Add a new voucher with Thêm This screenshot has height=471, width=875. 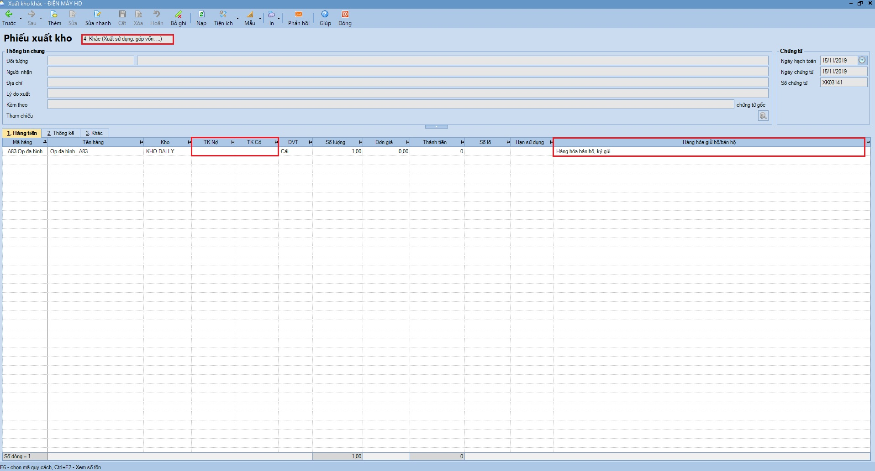(x=54, y=18)
